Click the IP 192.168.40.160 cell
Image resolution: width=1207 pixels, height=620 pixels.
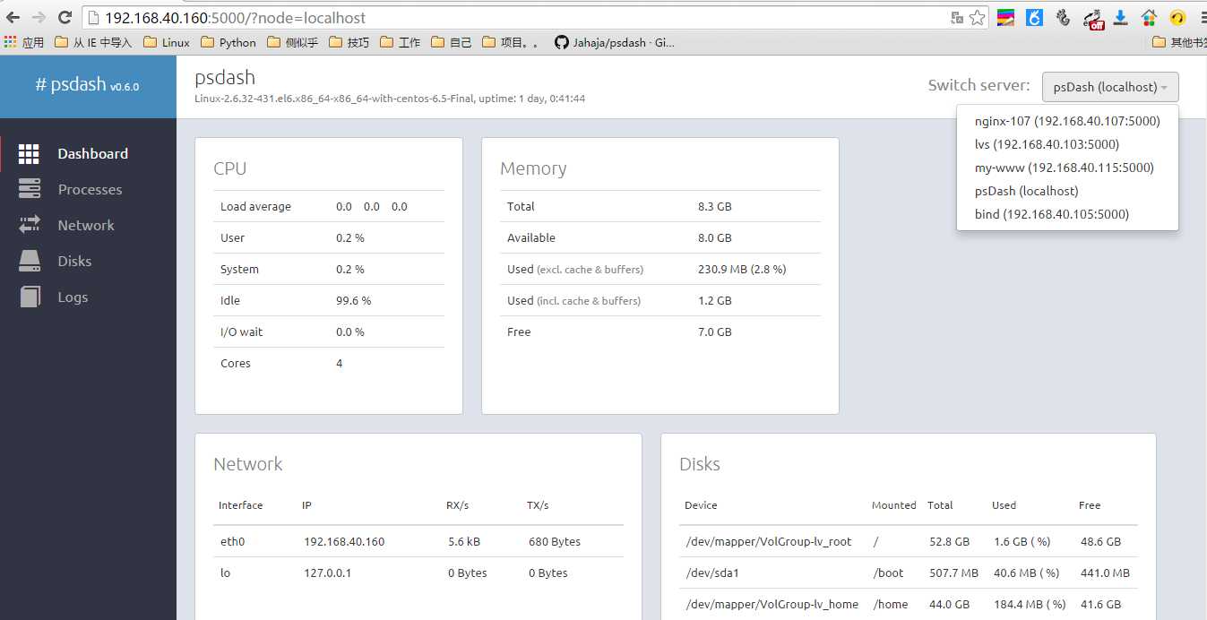click(344, 541)
